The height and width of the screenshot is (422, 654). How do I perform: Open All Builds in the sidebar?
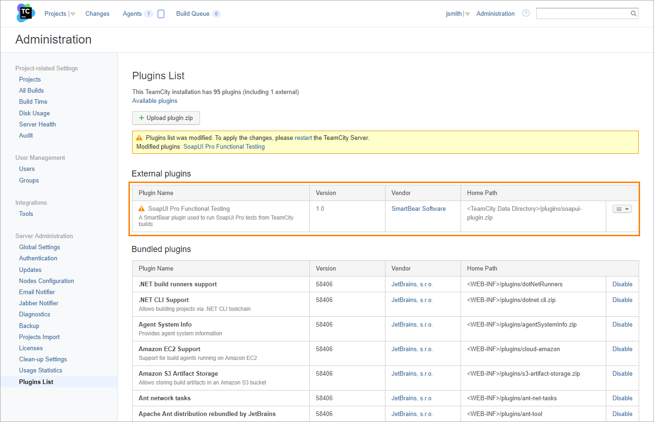coord(32,90)
